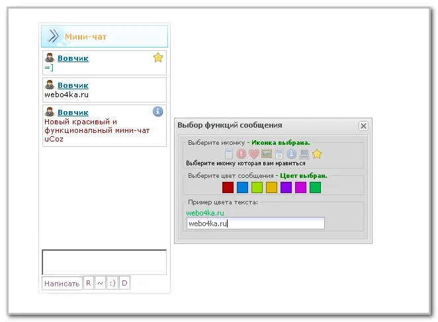
Task: Pick the blue message color
Action: (242, 187)
